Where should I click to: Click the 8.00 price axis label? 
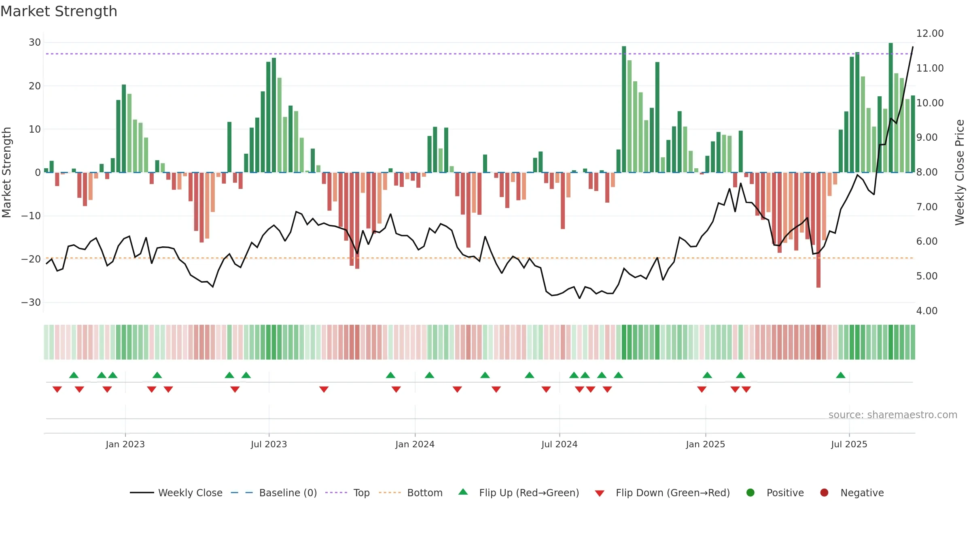(x=927, y=172)
